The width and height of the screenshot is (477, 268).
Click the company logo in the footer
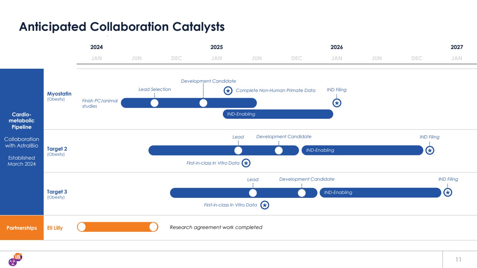tap(15, 259)
